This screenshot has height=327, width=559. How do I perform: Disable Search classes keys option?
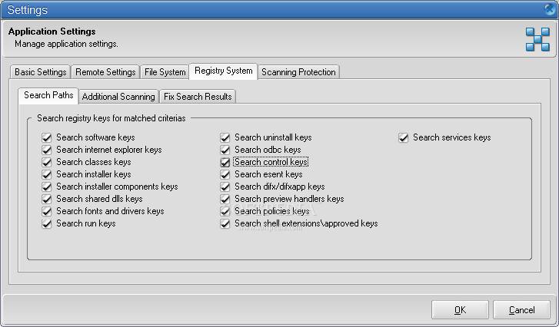coord(48,163)
